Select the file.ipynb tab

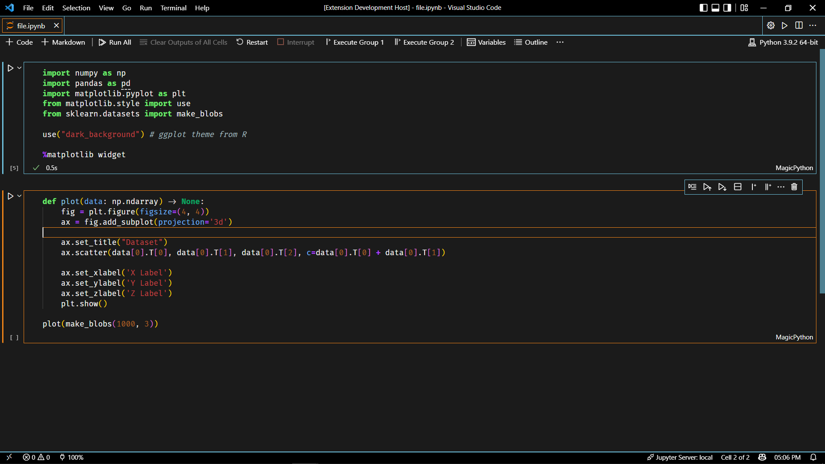click(31, 26)
